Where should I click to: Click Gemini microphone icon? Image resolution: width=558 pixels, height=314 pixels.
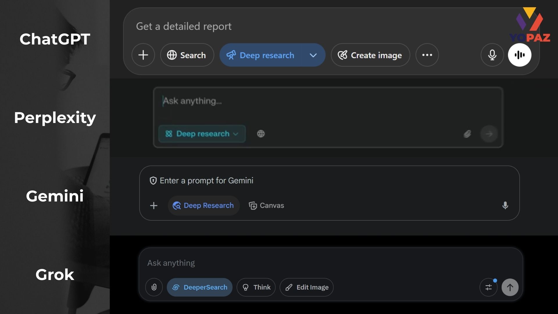tap(505, 206)
